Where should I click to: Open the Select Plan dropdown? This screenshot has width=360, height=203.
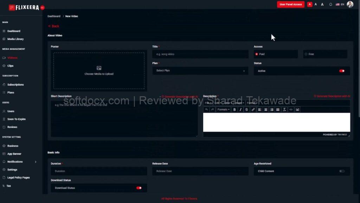200,70
